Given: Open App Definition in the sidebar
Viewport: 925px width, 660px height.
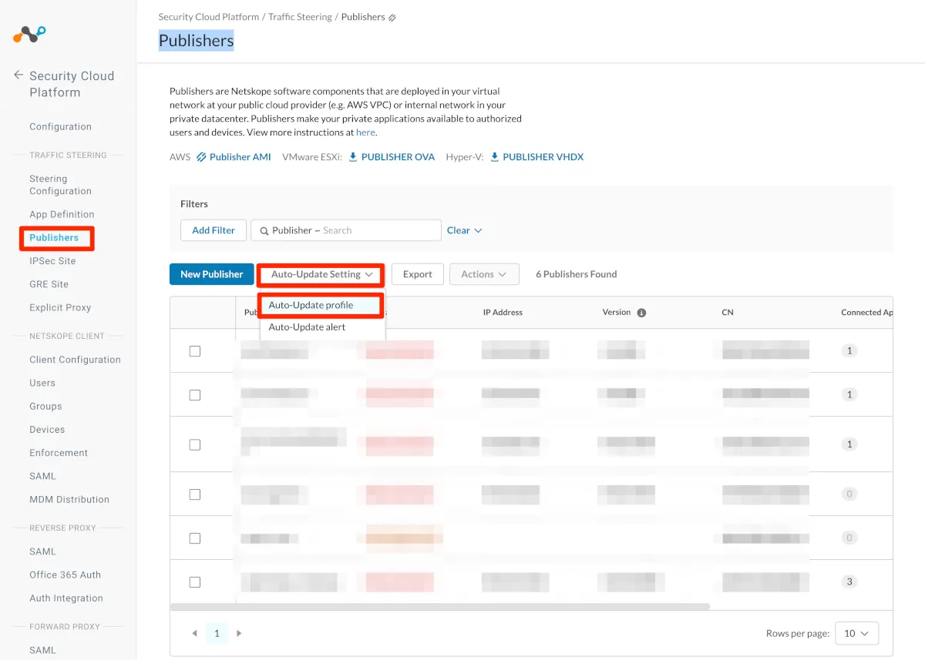Looking at the screenshot, I should pos(62,215).
